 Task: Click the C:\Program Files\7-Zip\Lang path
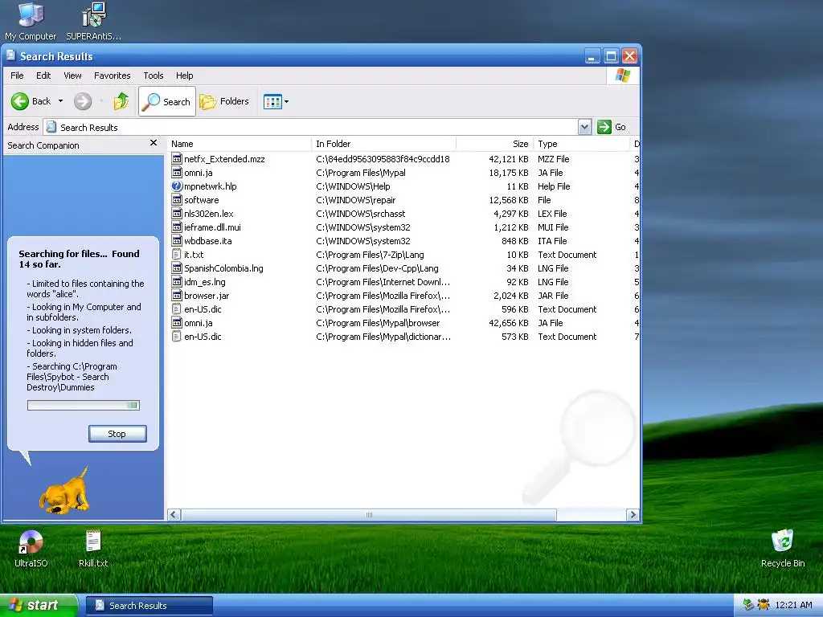click(x=370, y=255)
